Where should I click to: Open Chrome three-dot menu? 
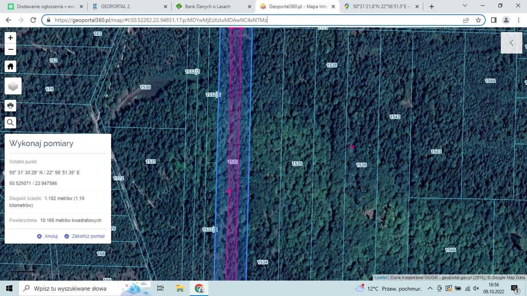[518, 20]
